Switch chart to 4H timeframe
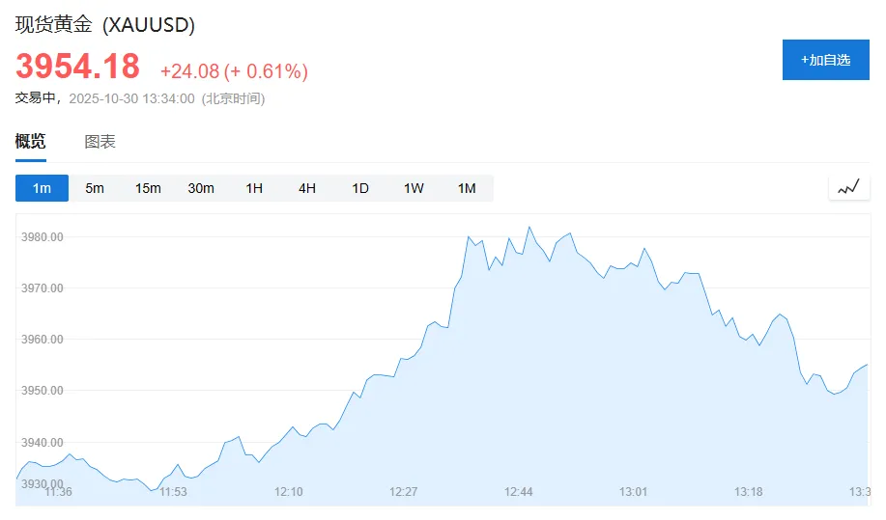The height and width of the screenshot is (520, 886). click(x=307, y=188)
